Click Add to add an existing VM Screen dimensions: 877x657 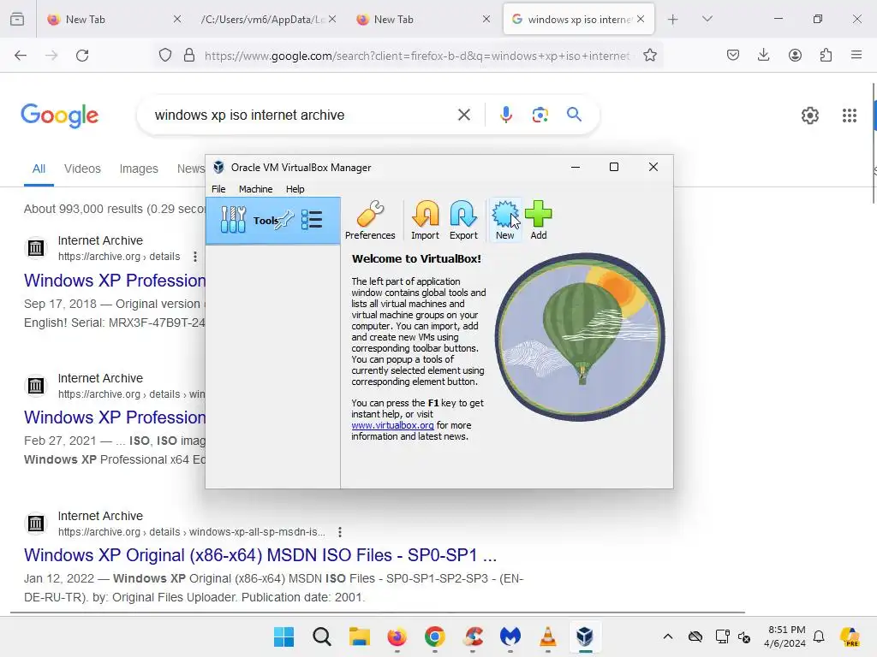click(x=539, y=220)
